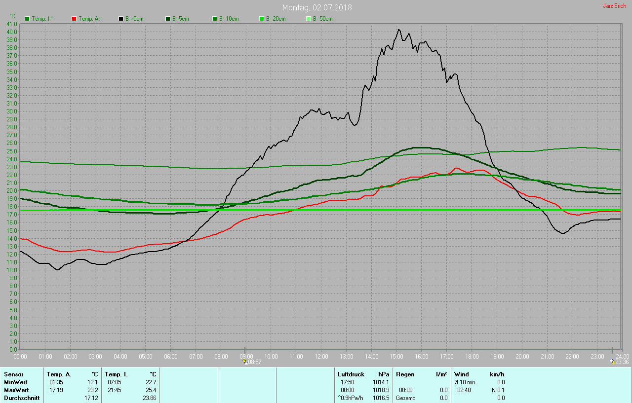Select the B -20cm legend label

tap(276, 19)
